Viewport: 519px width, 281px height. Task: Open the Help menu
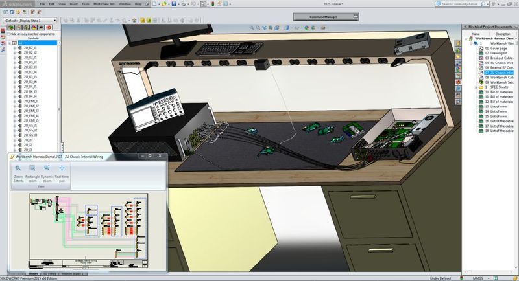(138, 4)
